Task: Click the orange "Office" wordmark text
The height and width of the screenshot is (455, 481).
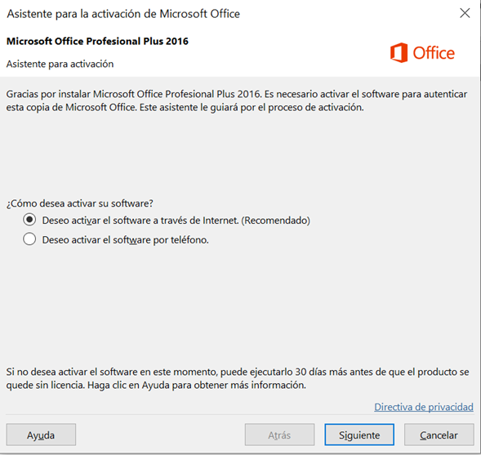Action: [x=434, y=53]
